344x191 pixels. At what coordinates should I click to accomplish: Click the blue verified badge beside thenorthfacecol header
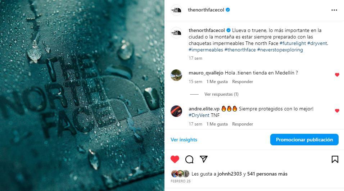pyautogui.click(x=228, y=10)
